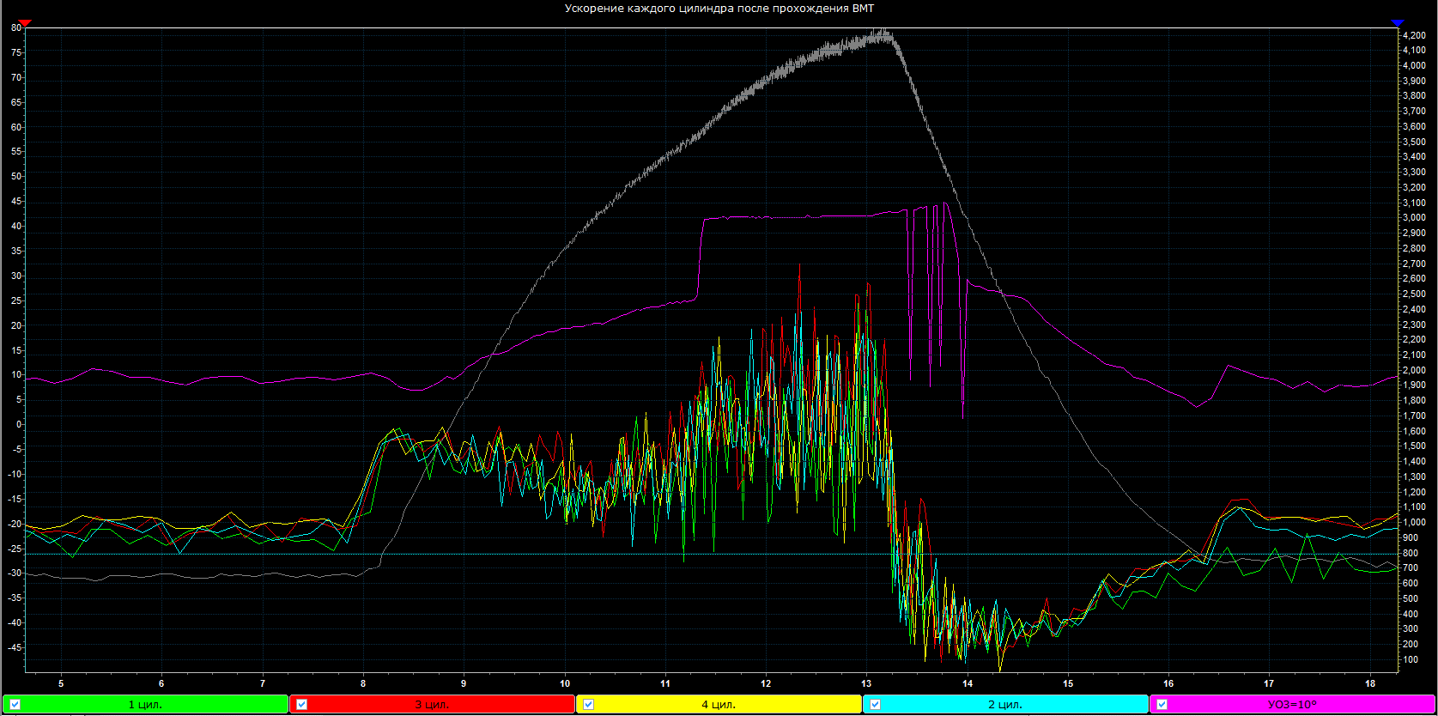Viewport: 1438px width, 716px height.
Task: Click the time axis label 10
Action: pos(565,683)
